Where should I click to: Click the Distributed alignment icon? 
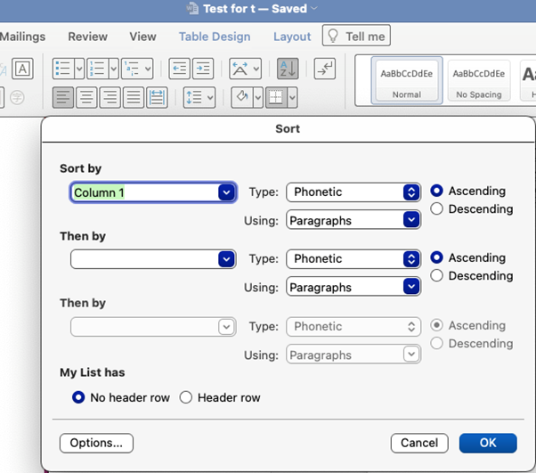[x=158, y=97]
